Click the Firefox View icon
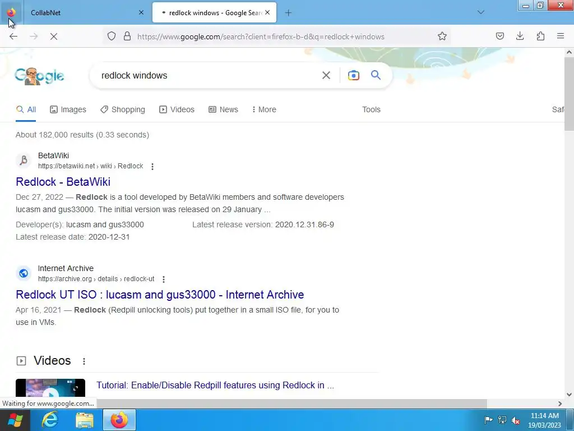This screenshot has width=574, height=431. [x=11, y=12]
